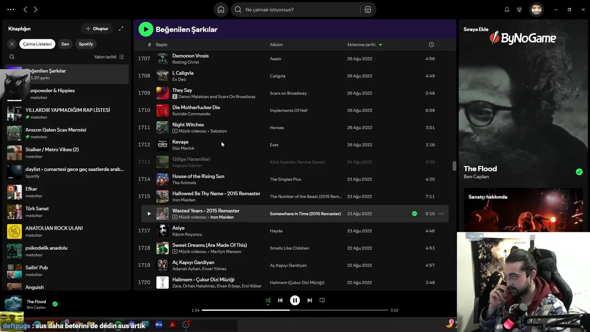Open friend activity icon

[x=519, y=9]
